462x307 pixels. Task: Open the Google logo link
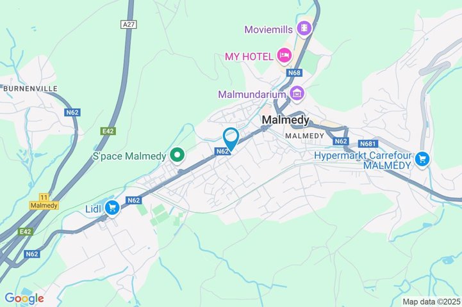pyautogui.click(x=24, y=299)
